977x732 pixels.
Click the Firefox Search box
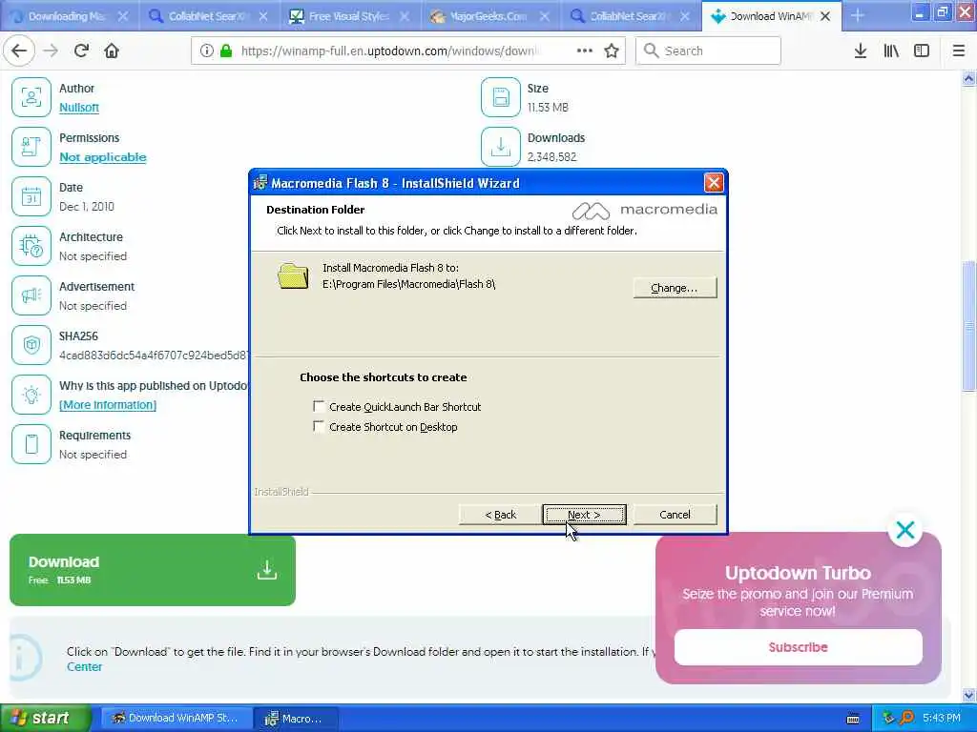click(708, 51)
